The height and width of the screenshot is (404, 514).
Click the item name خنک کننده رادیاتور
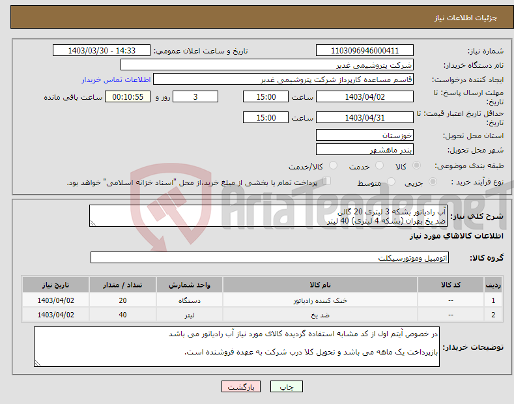[321, 300]
